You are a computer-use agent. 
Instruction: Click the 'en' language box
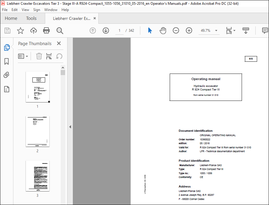click(251, 59)
